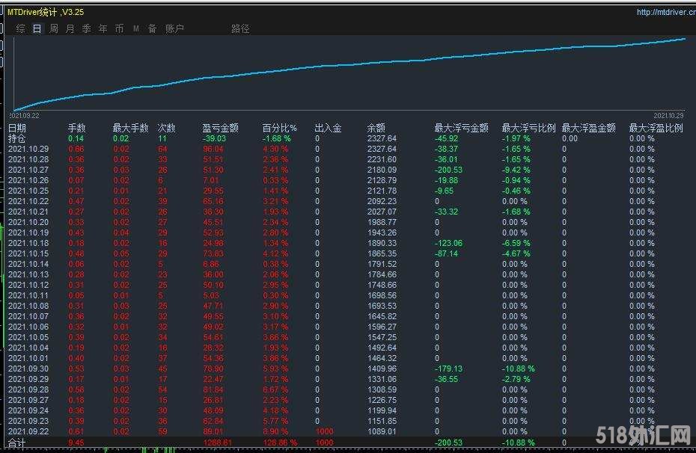Viewport: 696px width, 453px height.
Task: Click the balance value 1698.56
Action: pyautogui.click(x=382, y=296)
